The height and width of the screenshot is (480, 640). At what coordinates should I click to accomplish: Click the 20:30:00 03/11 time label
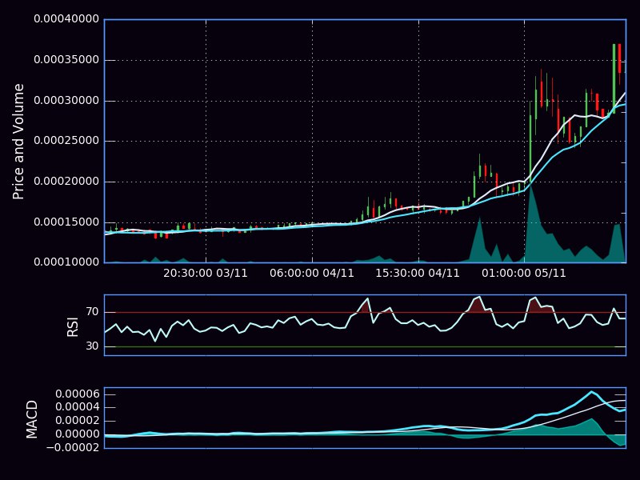coord(206,273)
